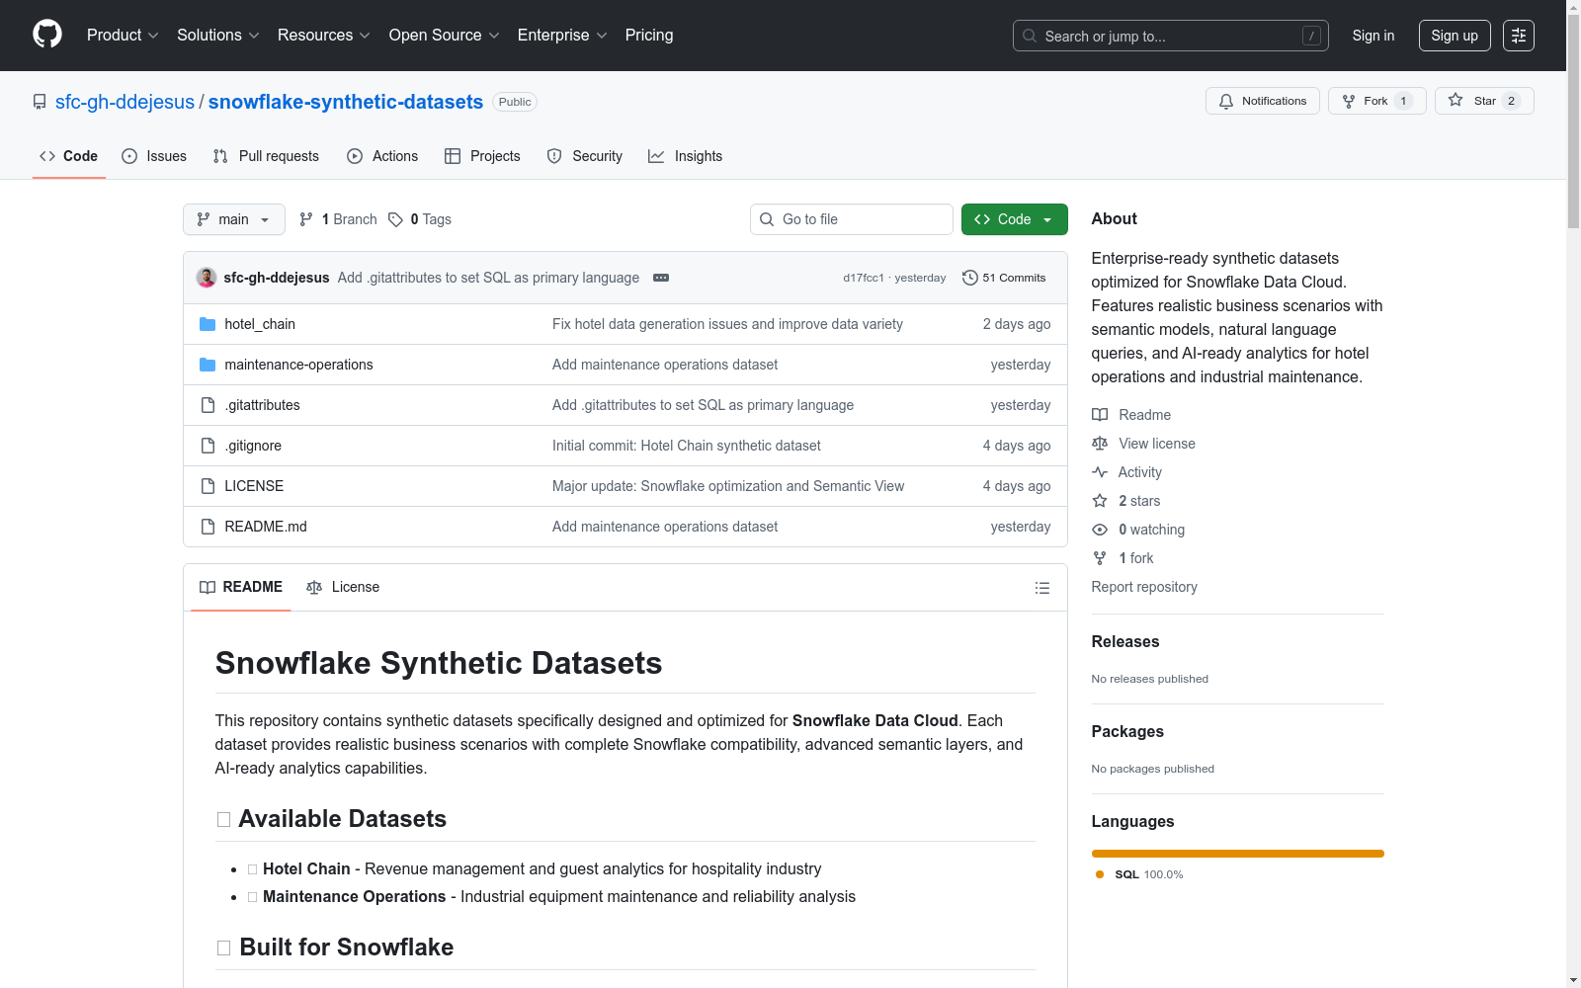This screenshot has height=988, width=1581.
Task: Open the README outline list icon
Action: [1042, 588]
